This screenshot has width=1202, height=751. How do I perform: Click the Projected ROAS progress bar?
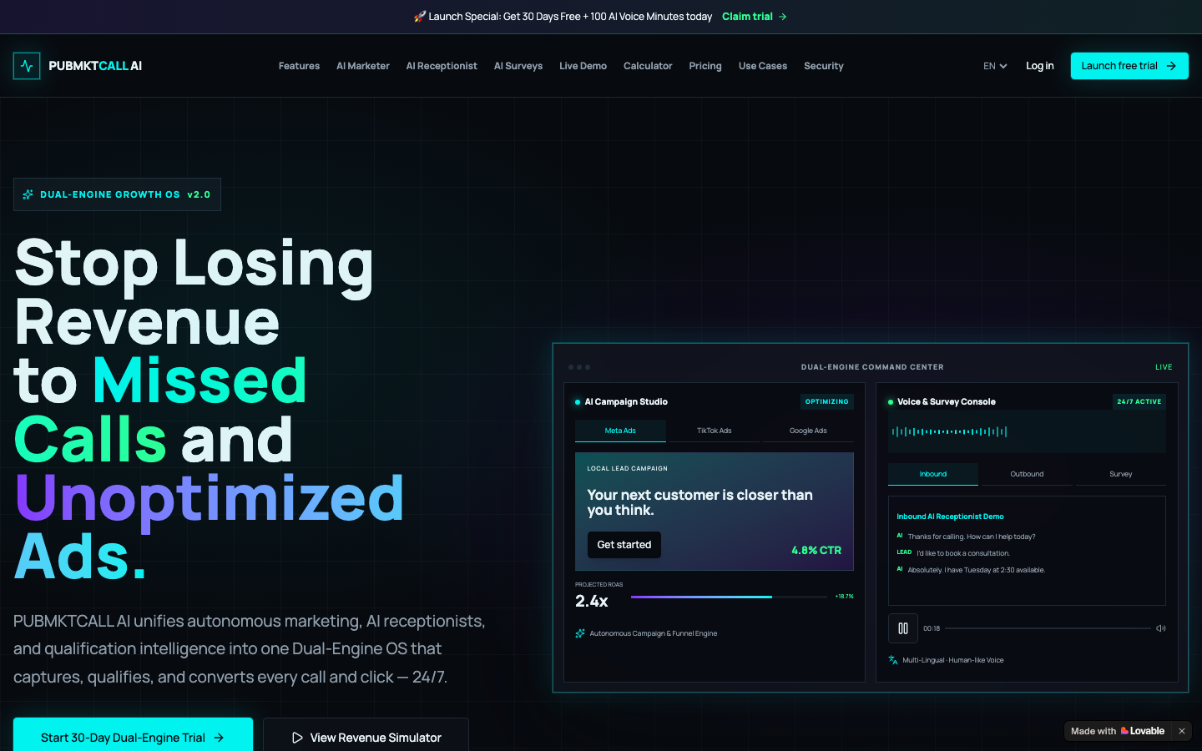pos(729,597)
